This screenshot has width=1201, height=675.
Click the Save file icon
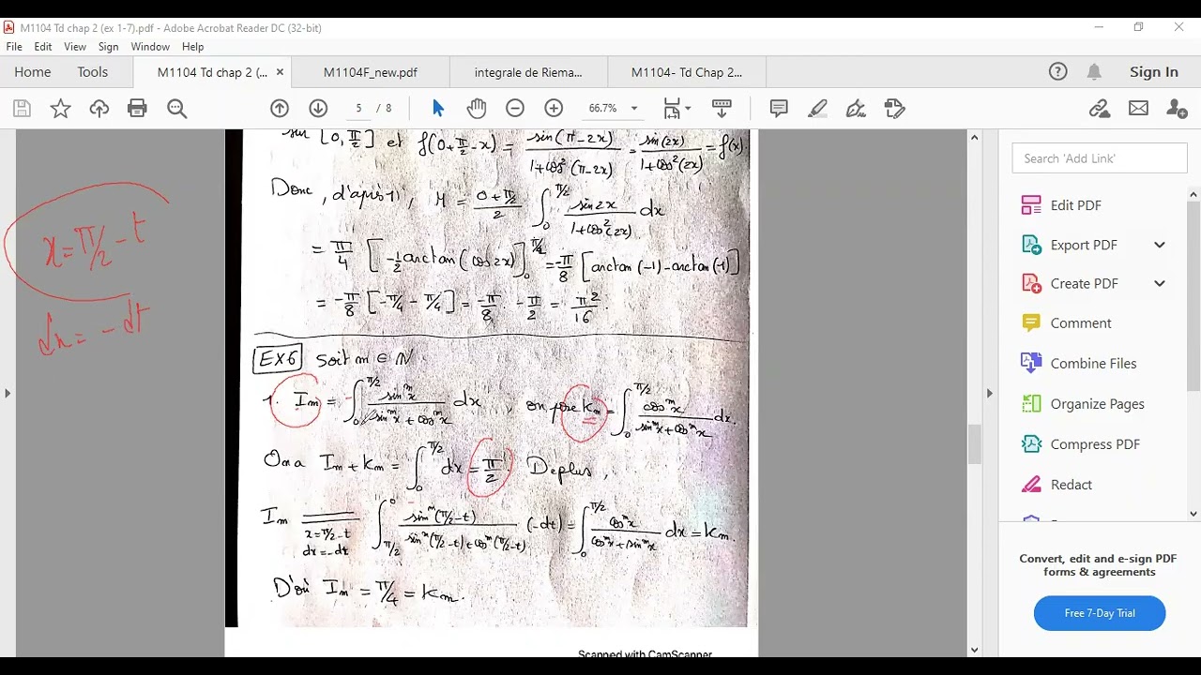22,109
